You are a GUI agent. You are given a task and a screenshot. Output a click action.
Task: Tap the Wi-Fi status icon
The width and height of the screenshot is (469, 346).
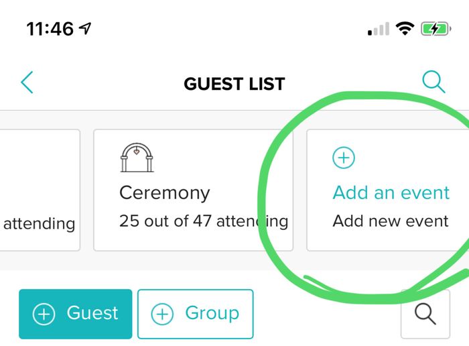point(405,29)
